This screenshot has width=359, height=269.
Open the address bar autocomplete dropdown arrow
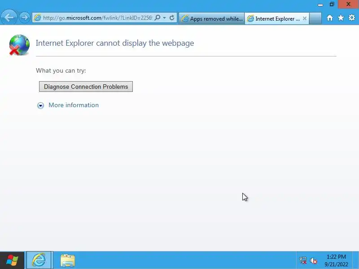164,17
